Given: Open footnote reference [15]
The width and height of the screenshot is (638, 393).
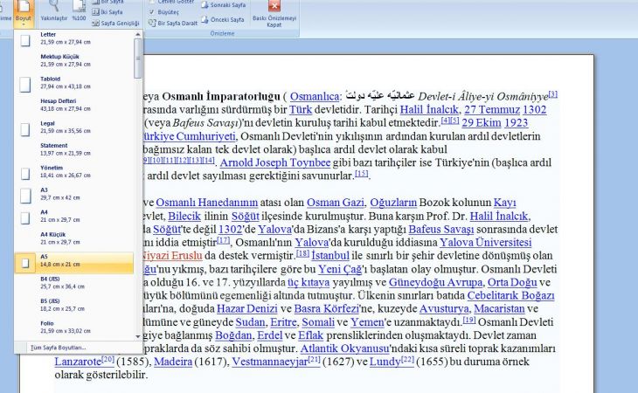Looking at the screenshot, I should [x=361, y=174].
